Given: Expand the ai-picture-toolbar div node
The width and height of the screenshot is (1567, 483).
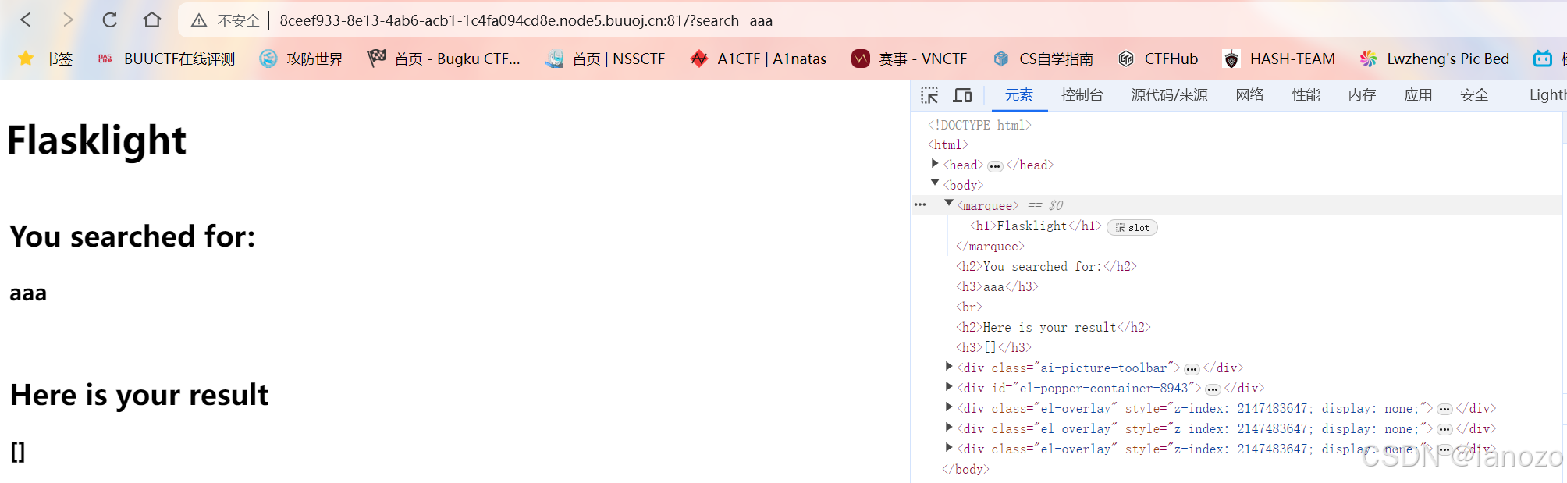Looking at the screenshot, I should click(x=949, y=367).
